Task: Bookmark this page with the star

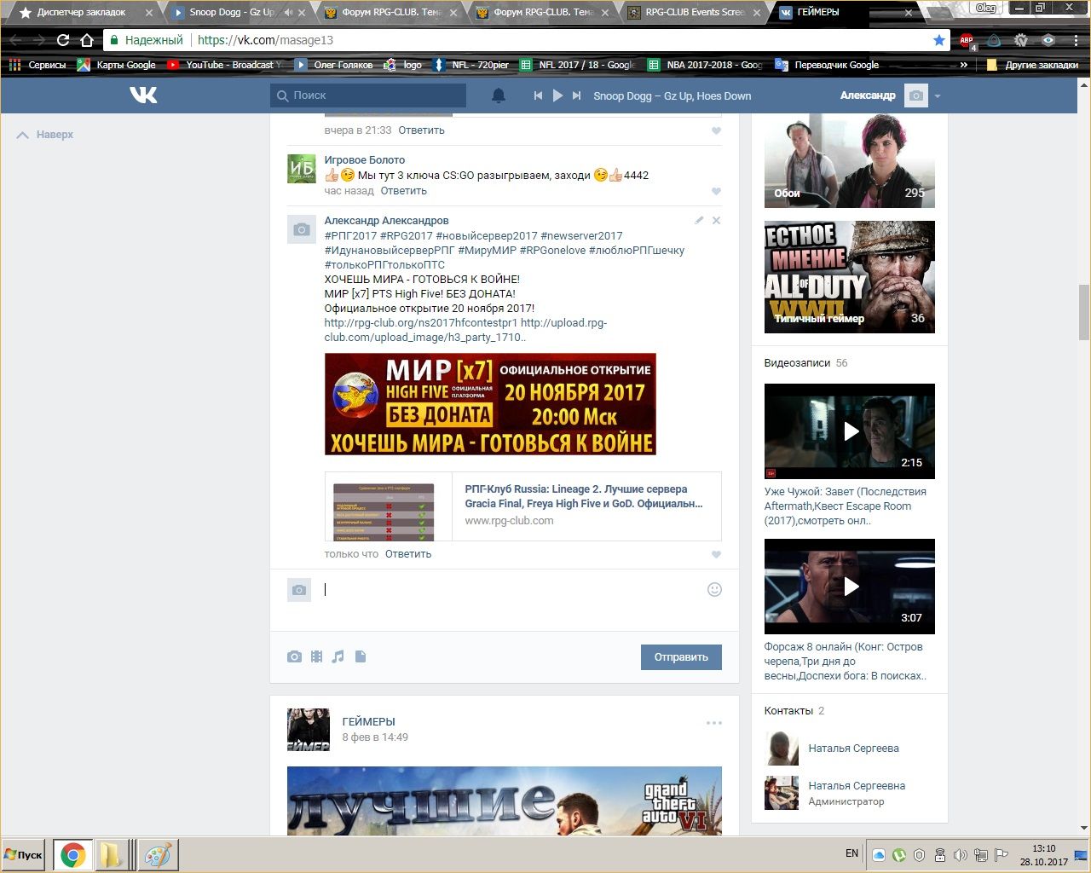Action: 938,40
